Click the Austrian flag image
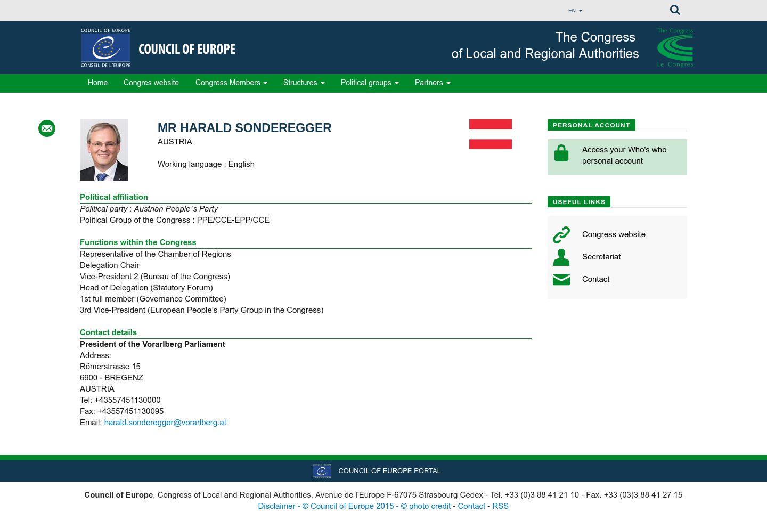The image size is (767, 520). coord(491,134)
